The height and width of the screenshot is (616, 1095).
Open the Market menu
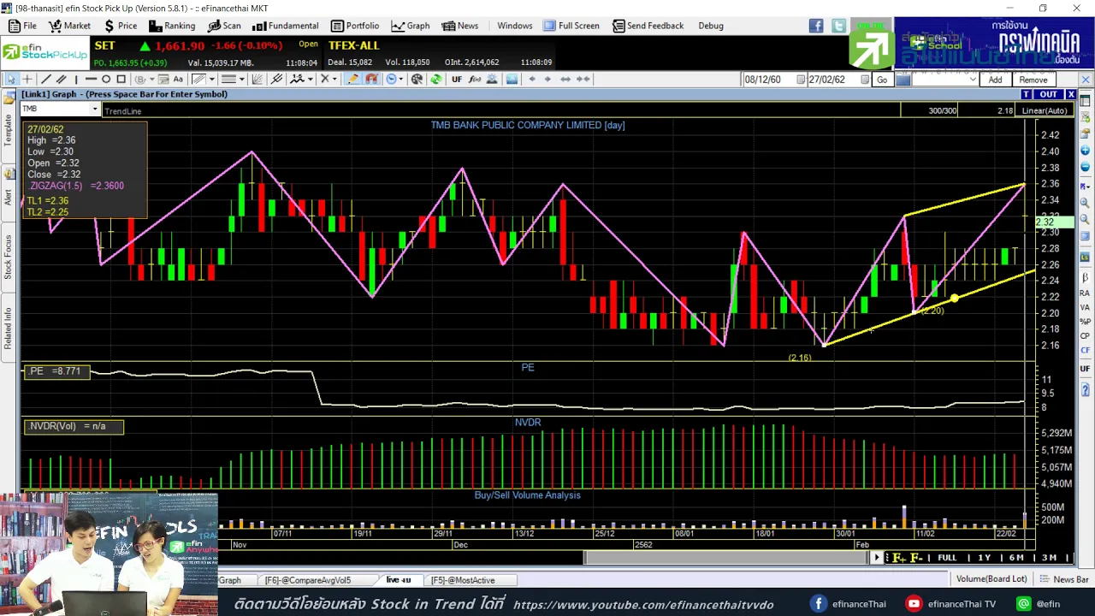pyautogui.click(x=68, y=26)
